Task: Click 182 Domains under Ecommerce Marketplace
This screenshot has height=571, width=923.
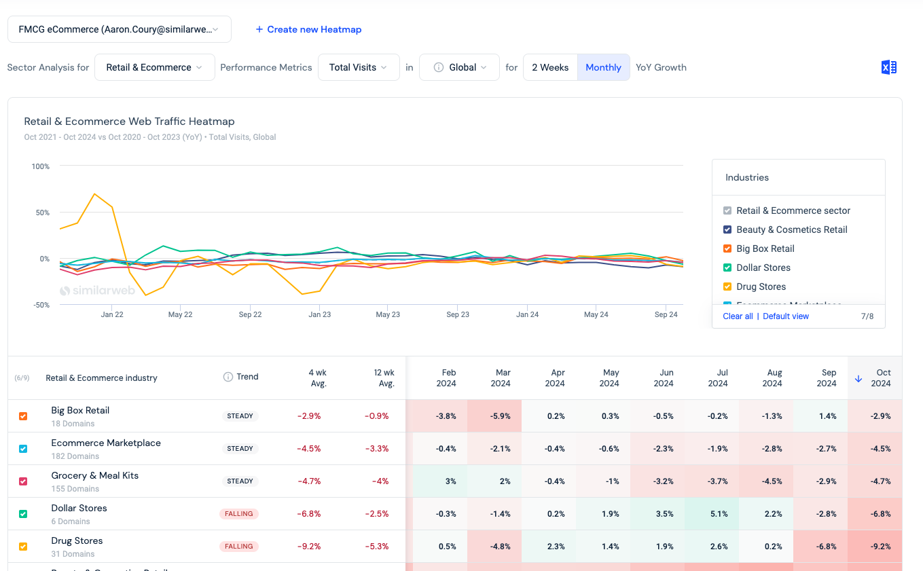Action: tap(75, 456)
